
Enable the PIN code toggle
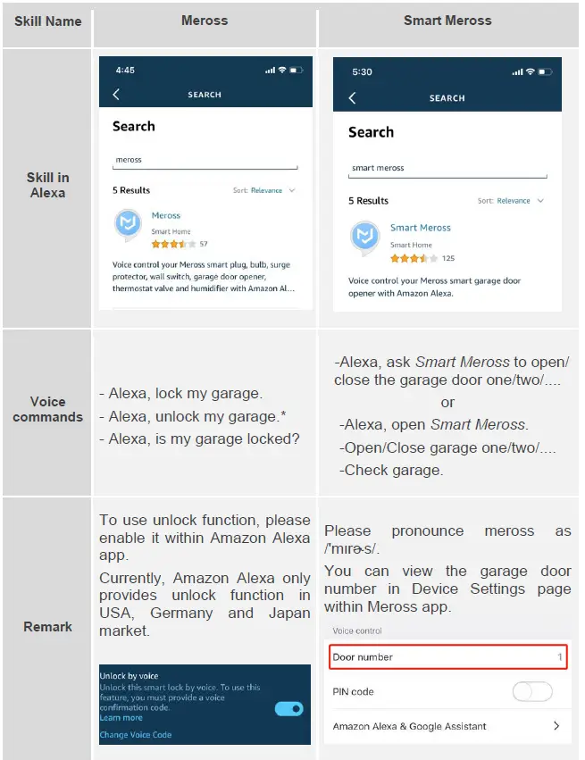(x=532, y=692)
